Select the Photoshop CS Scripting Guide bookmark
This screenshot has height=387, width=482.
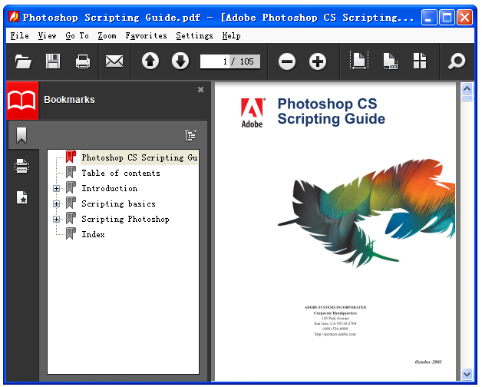139,157
